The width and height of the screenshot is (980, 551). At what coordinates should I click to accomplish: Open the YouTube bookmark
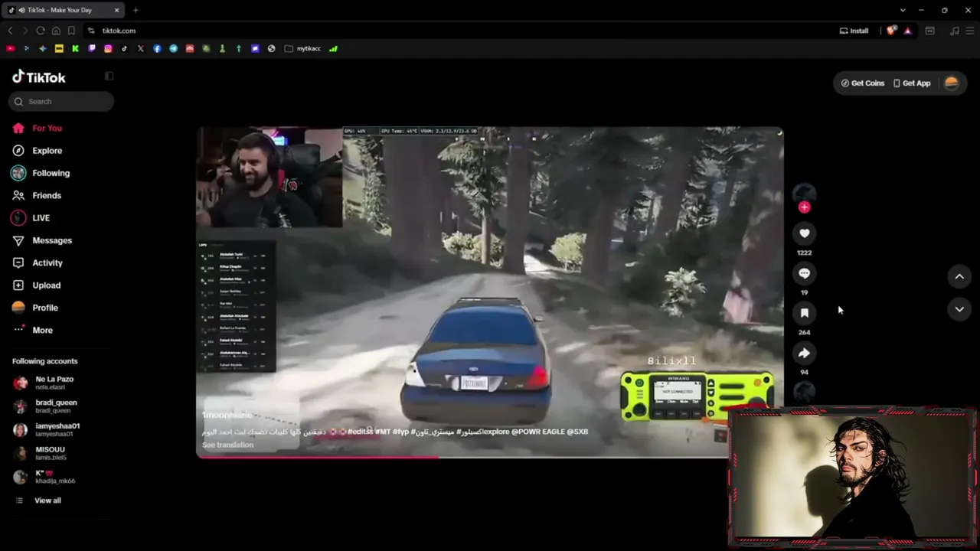pos(10,48)
